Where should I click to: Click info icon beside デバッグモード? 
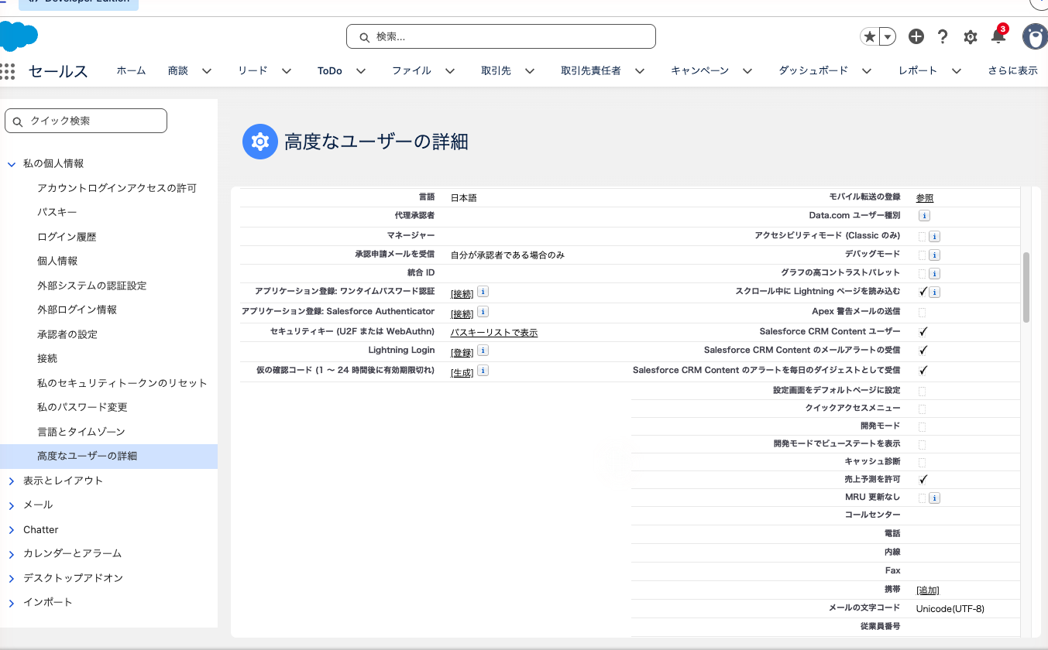pos(935,255)
